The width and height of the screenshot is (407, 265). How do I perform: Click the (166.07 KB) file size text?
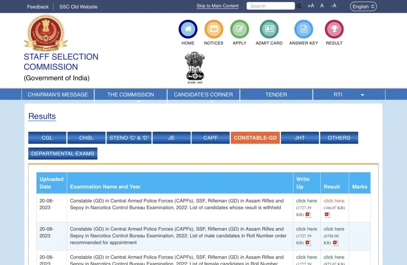pyautogui.click(x=334, y=208)
